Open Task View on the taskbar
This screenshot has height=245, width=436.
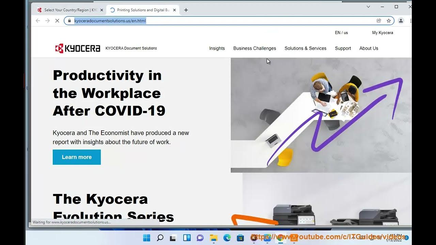pos(173,238)
